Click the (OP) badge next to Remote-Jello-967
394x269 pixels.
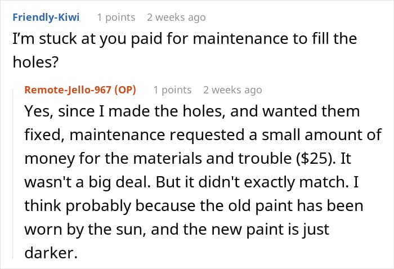[125, 89]
